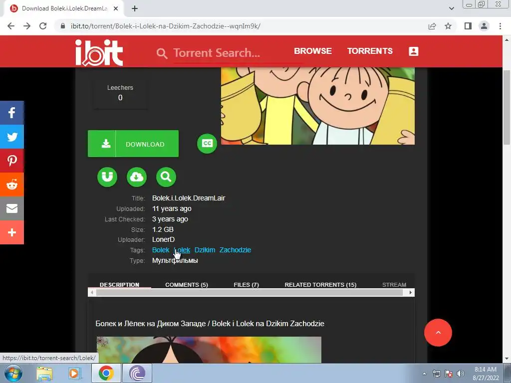511x383 pixels.
Task: Open the tab search dropdown arrow
Action: [451, 8]
